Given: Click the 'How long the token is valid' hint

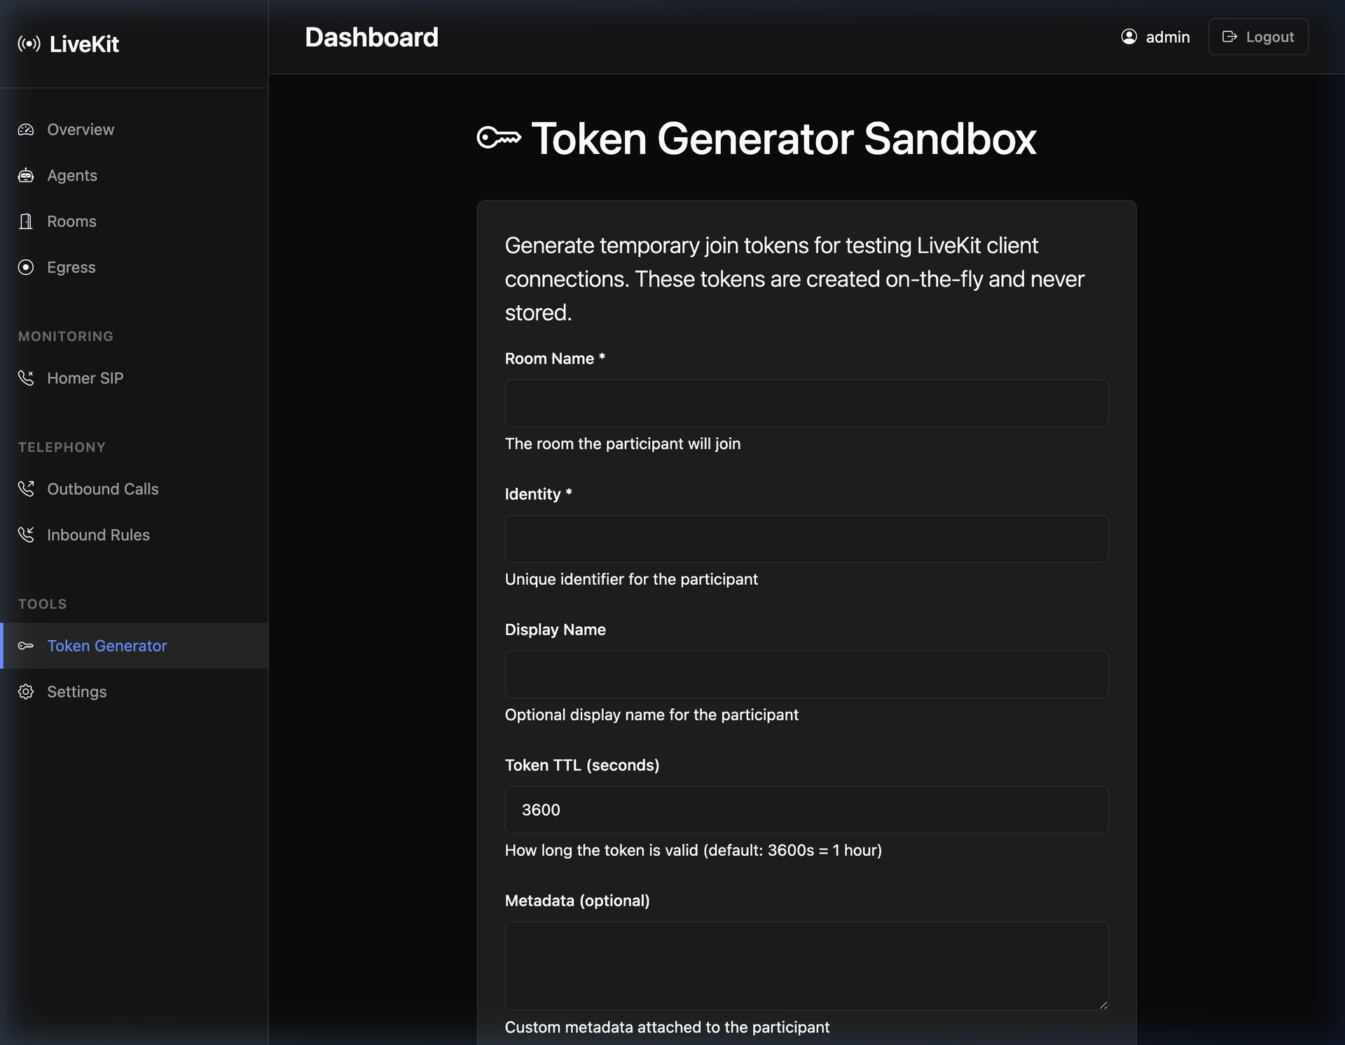Looking at the screenshot, I should pyautogui.click(x=694, y=850).
